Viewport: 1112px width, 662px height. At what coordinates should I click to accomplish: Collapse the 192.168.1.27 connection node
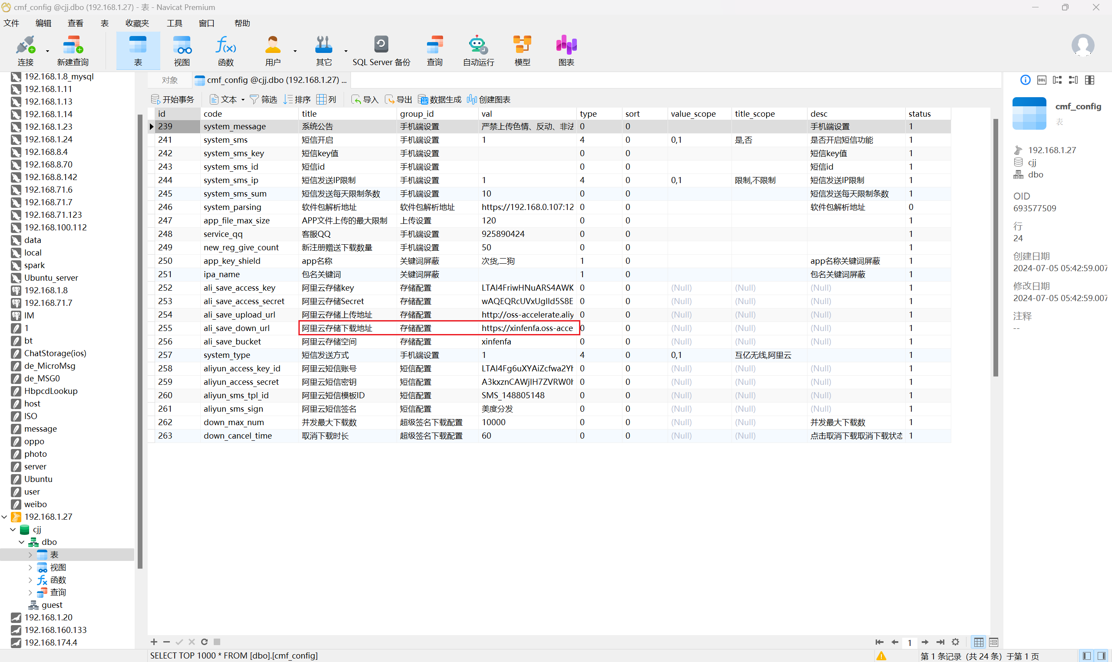(4, 517)
